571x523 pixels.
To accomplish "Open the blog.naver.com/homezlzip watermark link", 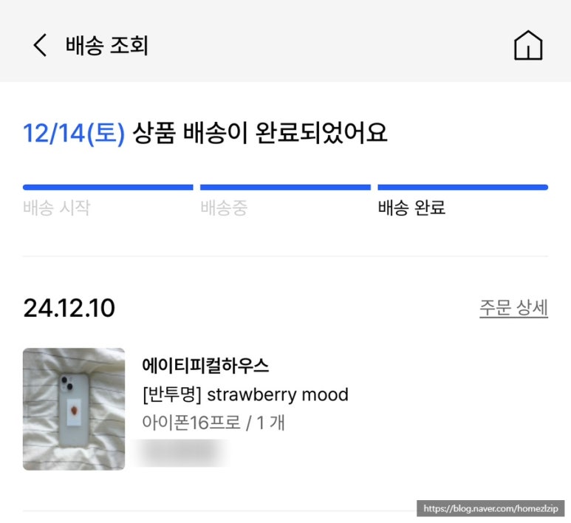I will coord(490,508).
